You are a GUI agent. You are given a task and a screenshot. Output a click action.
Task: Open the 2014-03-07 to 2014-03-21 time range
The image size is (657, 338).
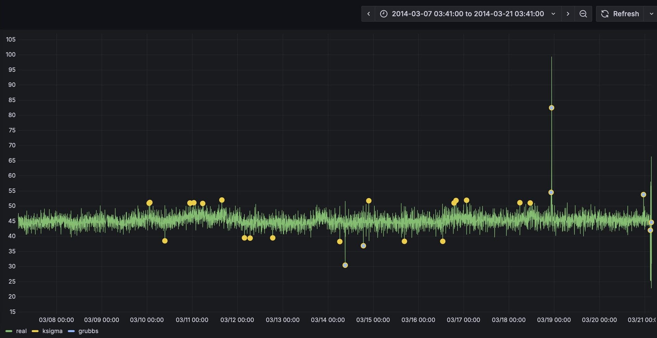pyautogui.click(x=467, y=14)
